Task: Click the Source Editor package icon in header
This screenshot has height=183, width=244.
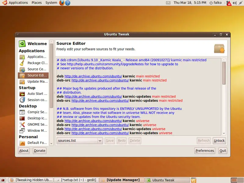Action: coord(219,48)
